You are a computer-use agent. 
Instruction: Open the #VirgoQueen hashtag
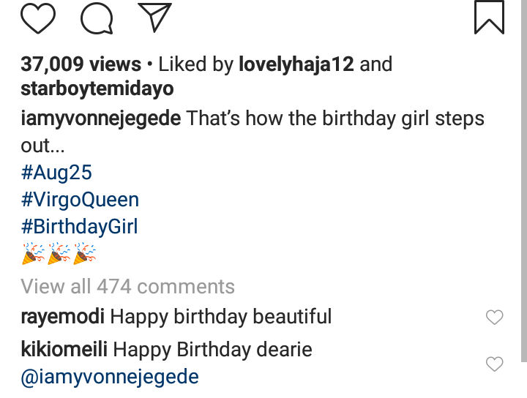80,200
